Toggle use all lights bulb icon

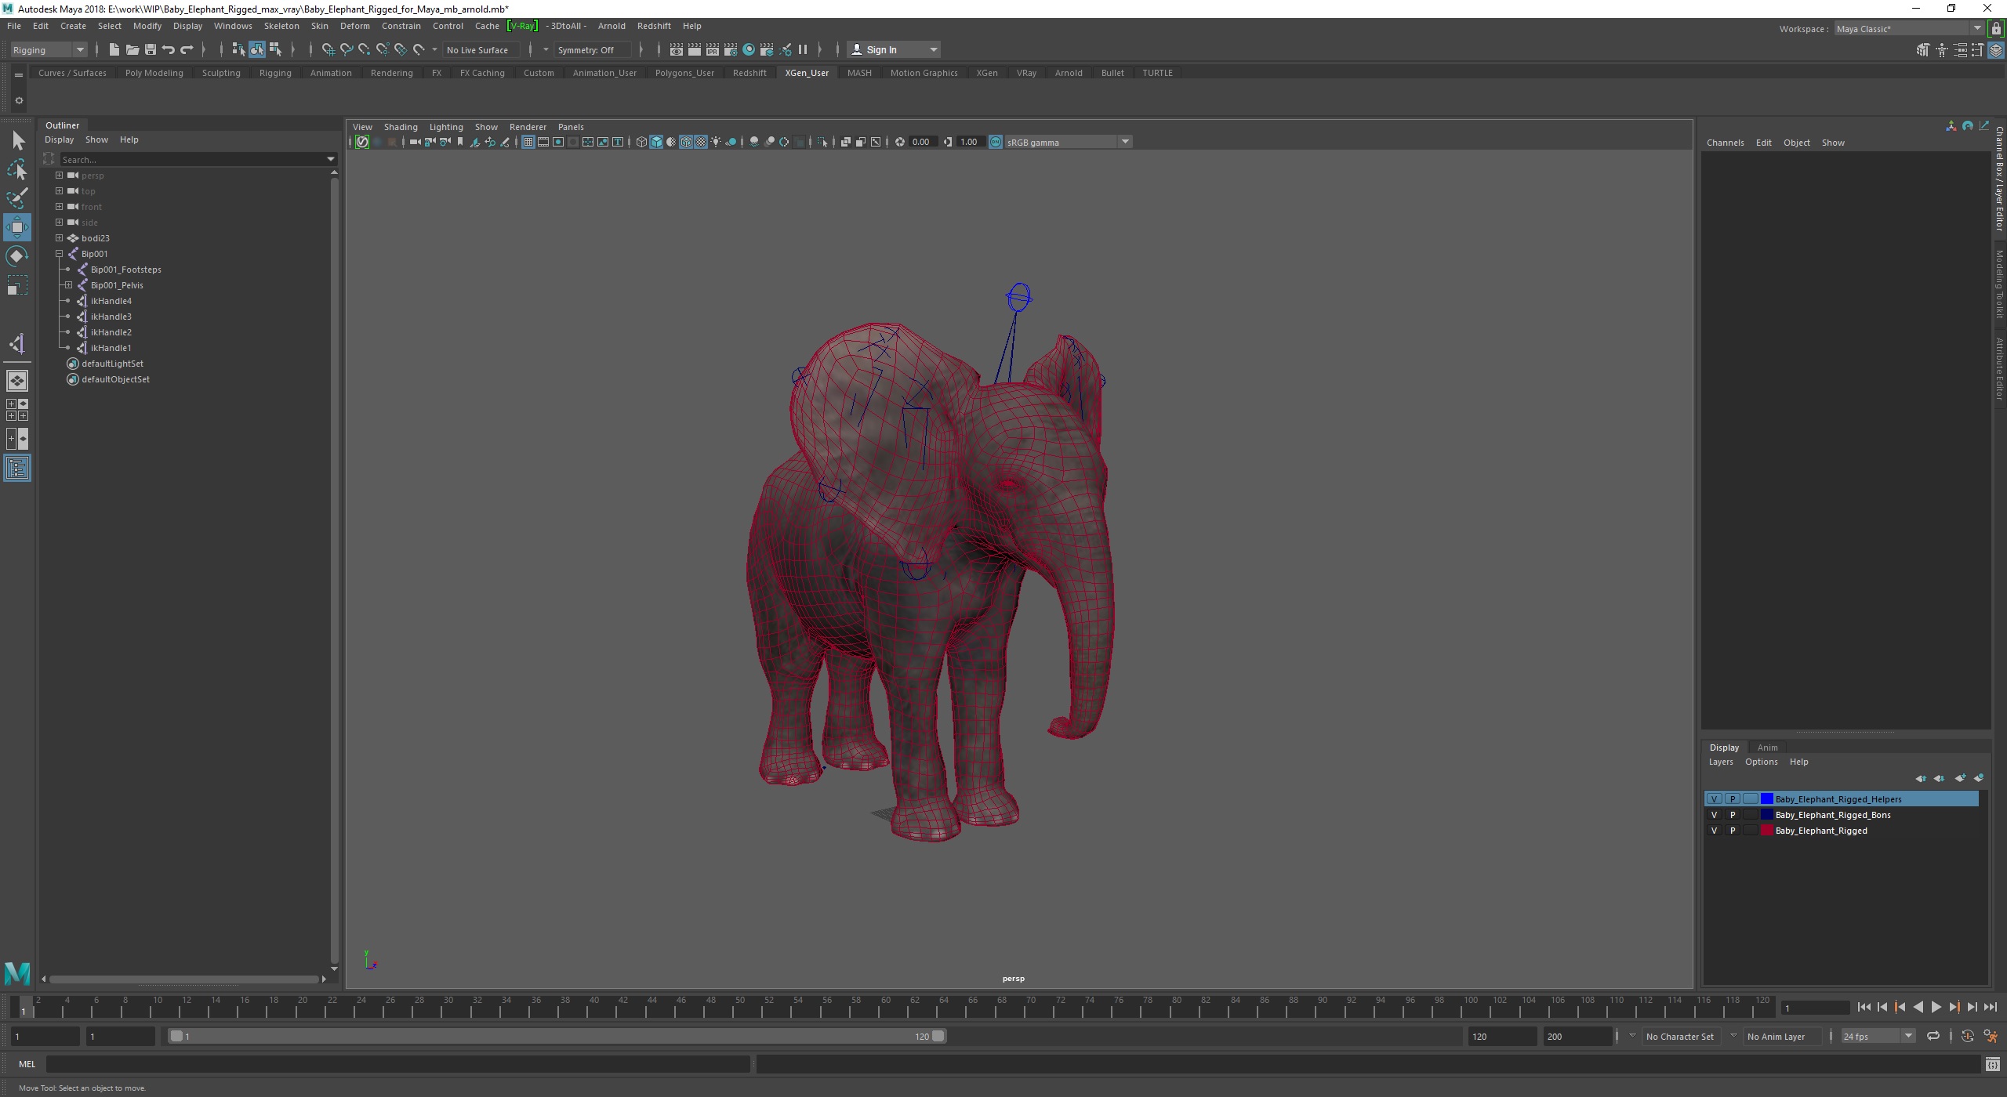pos(716,142)
